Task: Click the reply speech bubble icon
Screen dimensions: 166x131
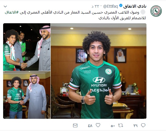Action: pos(143,125)
